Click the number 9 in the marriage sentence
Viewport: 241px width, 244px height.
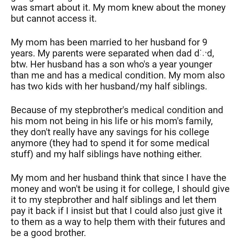205,42
